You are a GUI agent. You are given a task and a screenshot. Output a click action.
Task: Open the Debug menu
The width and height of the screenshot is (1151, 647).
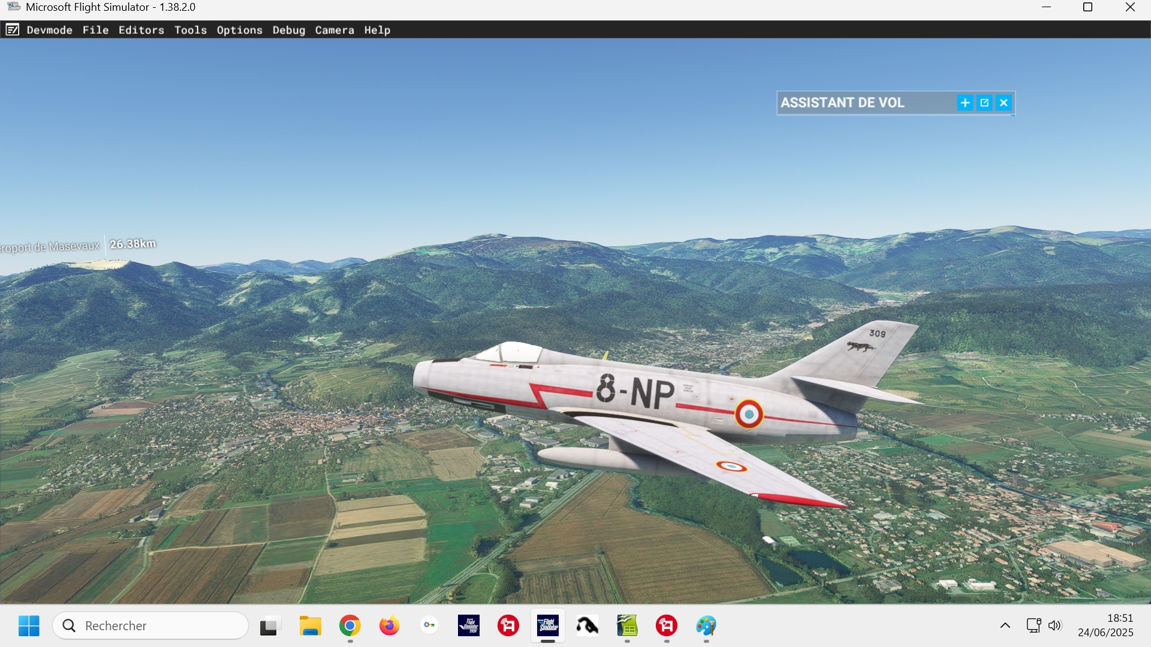click(x=288, y=30)
